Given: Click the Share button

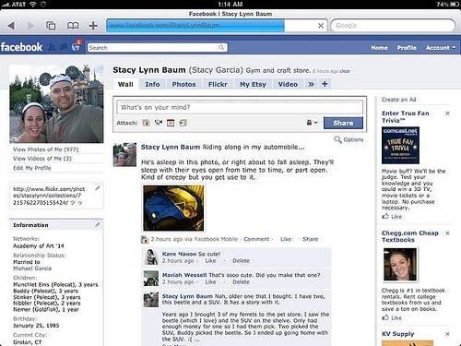Looking at the screenshot, I should pyautogui.click(x=343, y=123).
